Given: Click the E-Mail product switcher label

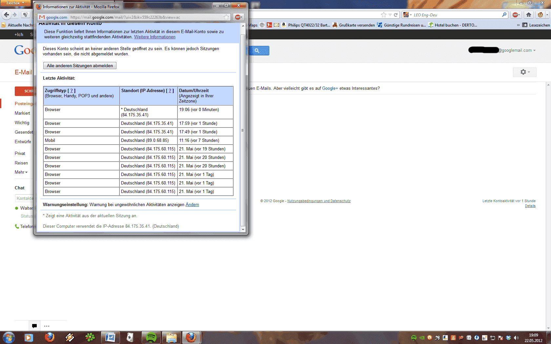Looking at the screenshot, I should [23, 72].
